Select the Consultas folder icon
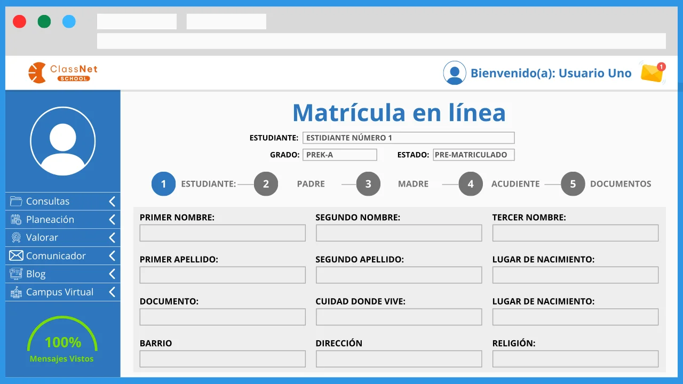Screen dimensions: 683x384 [x=15, y=201]
